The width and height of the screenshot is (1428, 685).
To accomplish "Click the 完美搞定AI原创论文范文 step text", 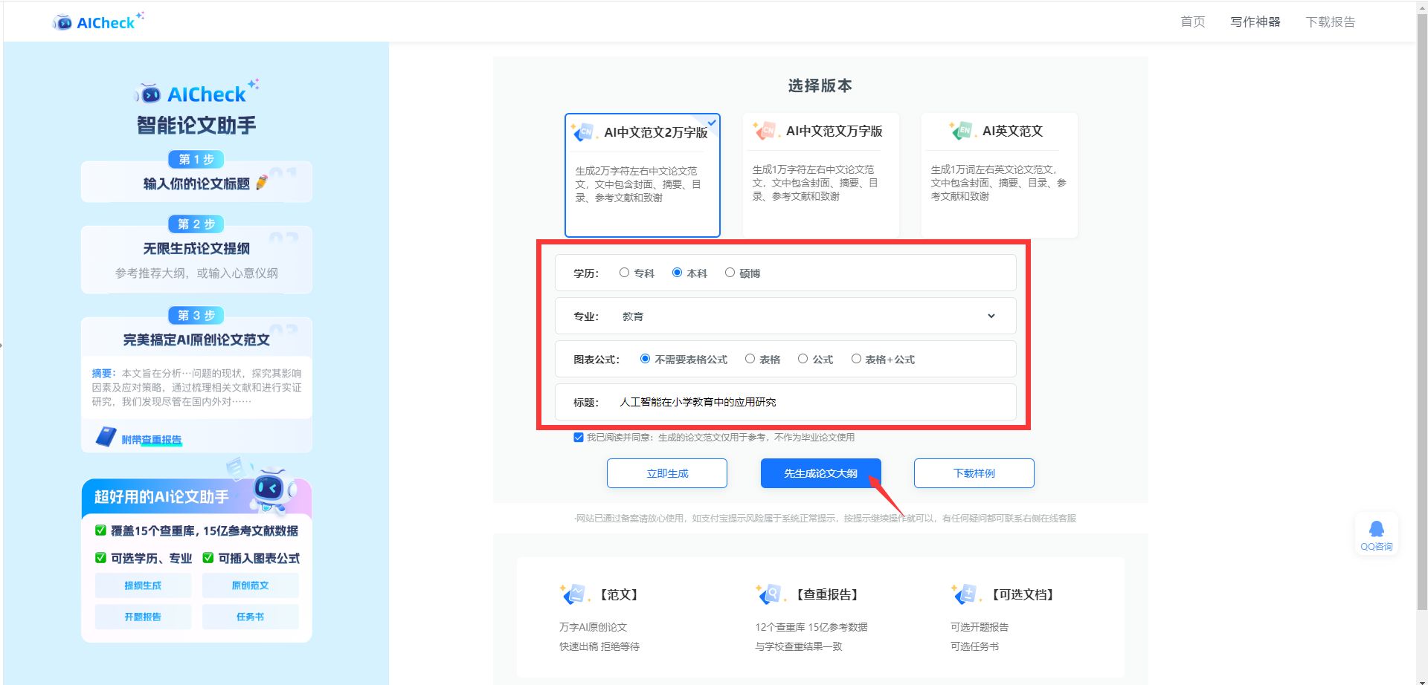I will tap(196, 340).
